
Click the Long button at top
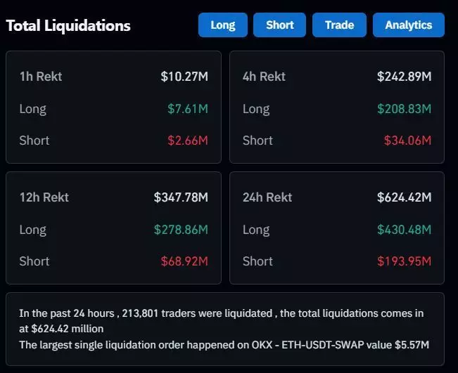pos(222,25)
